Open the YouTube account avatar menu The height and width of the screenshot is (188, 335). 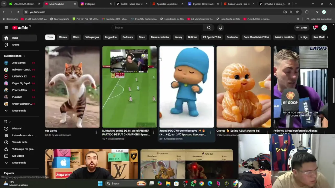pos(324,28)
